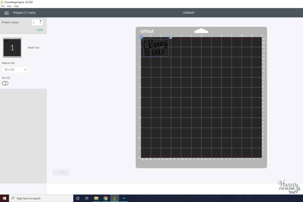Screen dimensions: 303x202
Task: Open Cortana circle icon in taskbar
Action: pos(78,198)
